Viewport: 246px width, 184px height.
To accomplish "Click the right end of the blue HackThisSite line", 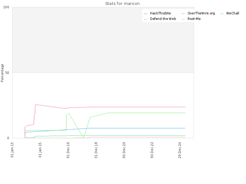I will tap(185, 128).
